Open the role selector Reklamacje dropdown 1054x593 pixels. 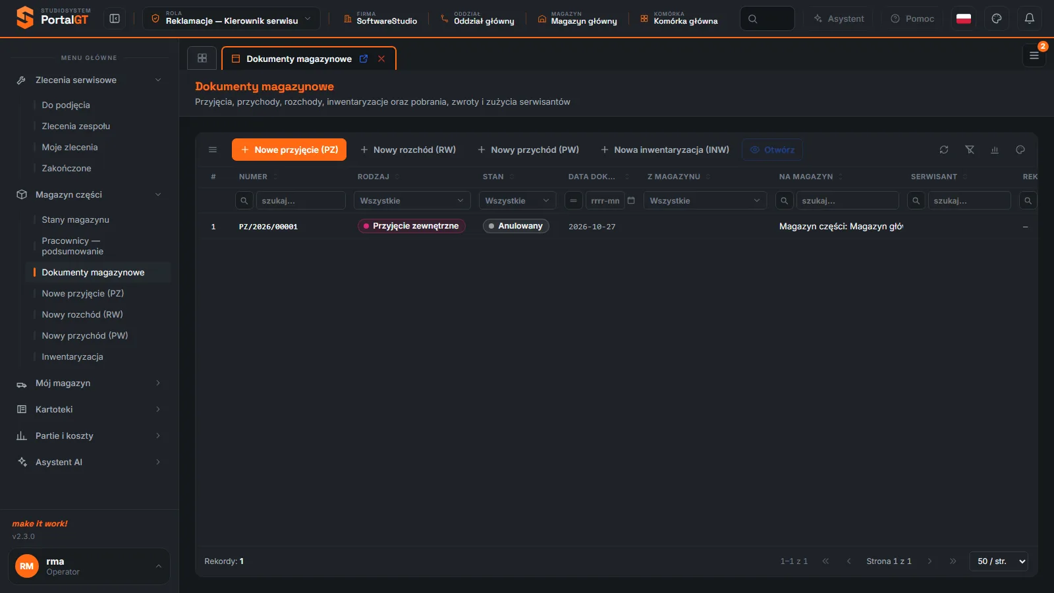(x=231, y=18)
